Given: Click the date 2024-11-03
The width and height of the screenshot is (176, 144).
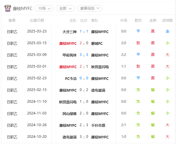Looking at the screenshot, I should tap(37, 113).
